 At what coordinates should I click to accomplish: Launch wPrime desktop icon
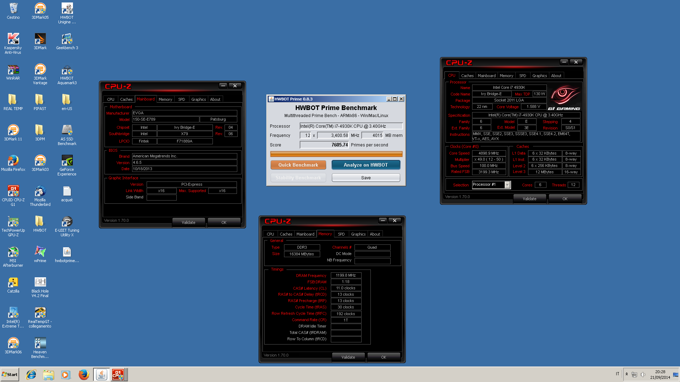pyautogui.click(x=40, y=254)
